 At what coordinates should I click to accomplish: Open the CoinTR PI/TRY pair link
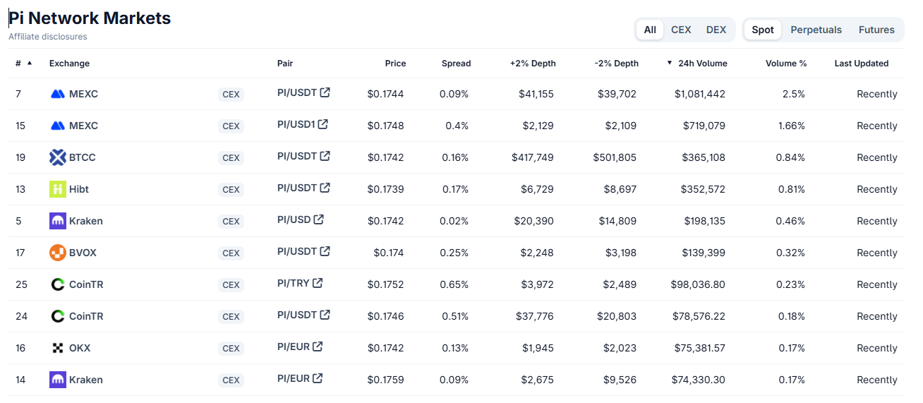click(294, 283)
